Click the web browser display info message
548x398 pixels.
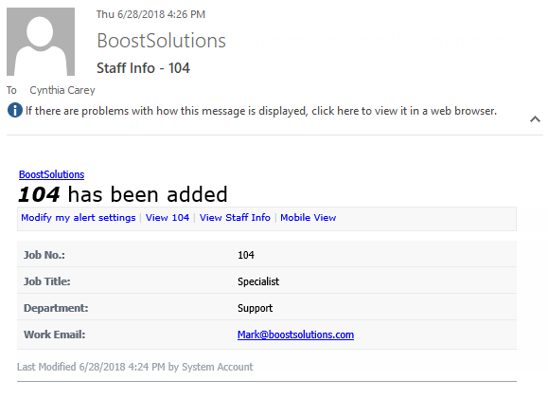click(261, 111)
